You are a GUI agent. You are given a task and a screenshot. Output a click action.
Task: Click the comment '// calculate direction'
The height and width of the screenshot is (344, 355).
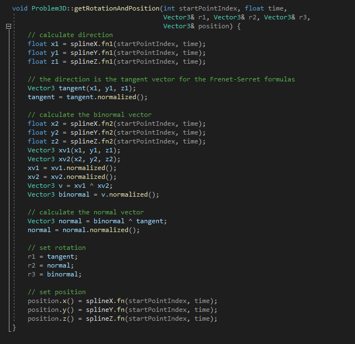(x=70, y=35)
